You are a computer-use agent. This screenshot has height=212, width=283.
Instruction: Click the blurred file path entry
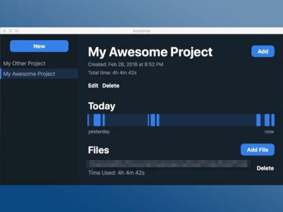click(x=168, y=164)
